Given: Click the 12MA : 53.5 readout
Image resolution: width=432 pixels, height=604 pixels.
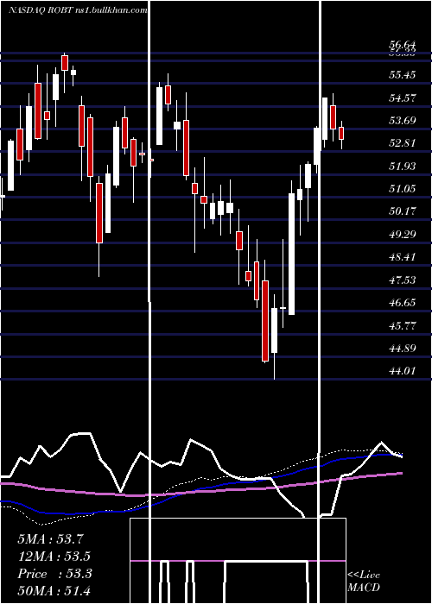Looking at the screenshot, I should tap(54, 557).
